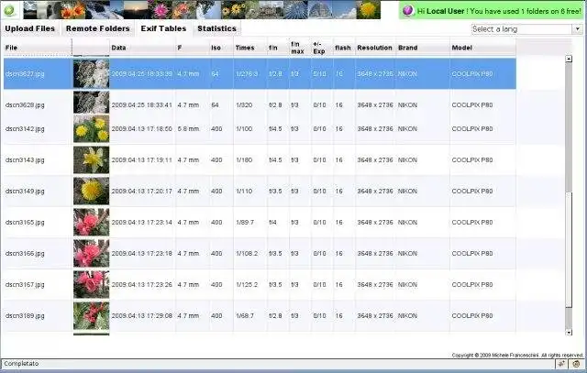Screen dimensions: 587x373
Task: Click the table scrollbar down arrow
Action: [x=569, y=333]
